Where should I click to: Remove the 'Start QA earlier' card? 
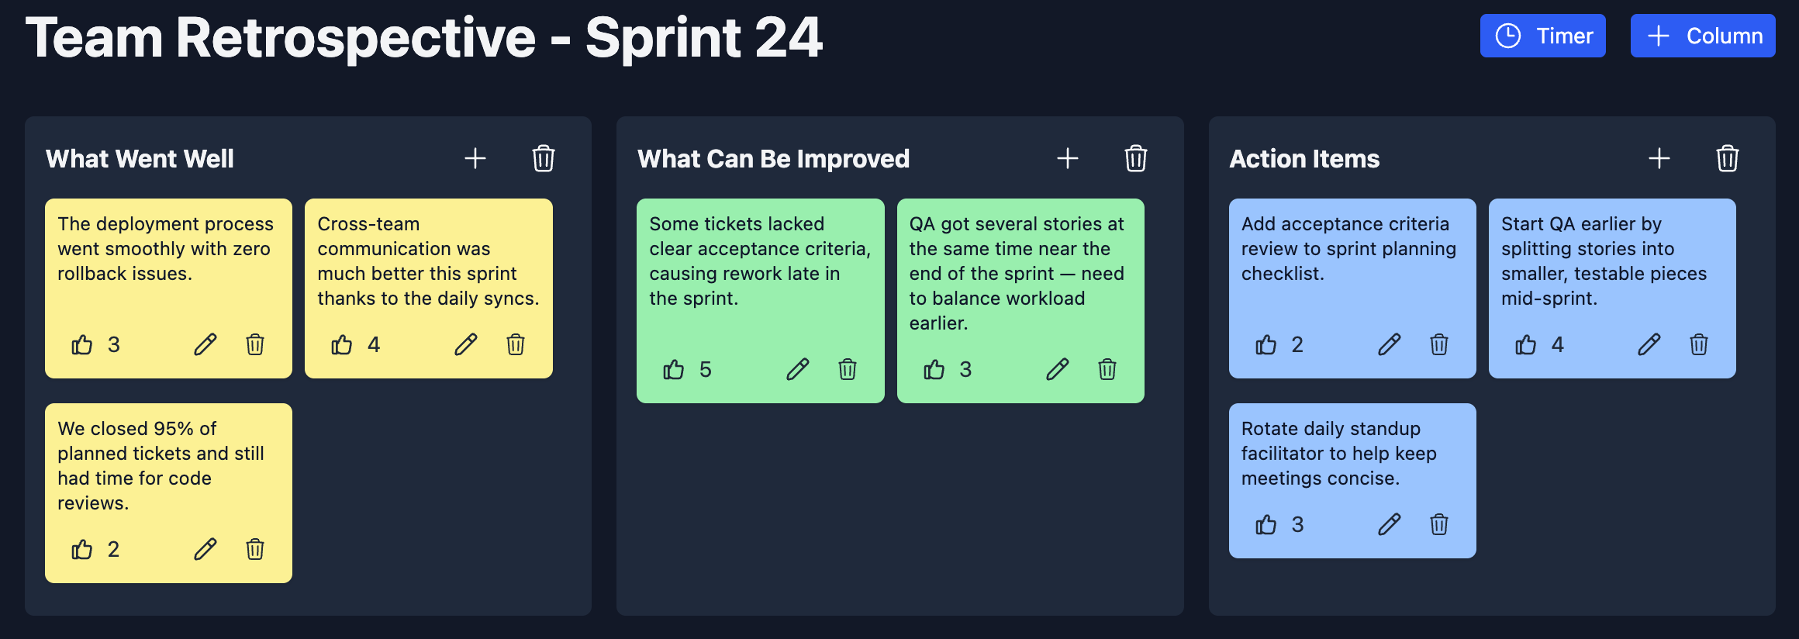[x=1699, y=344]
